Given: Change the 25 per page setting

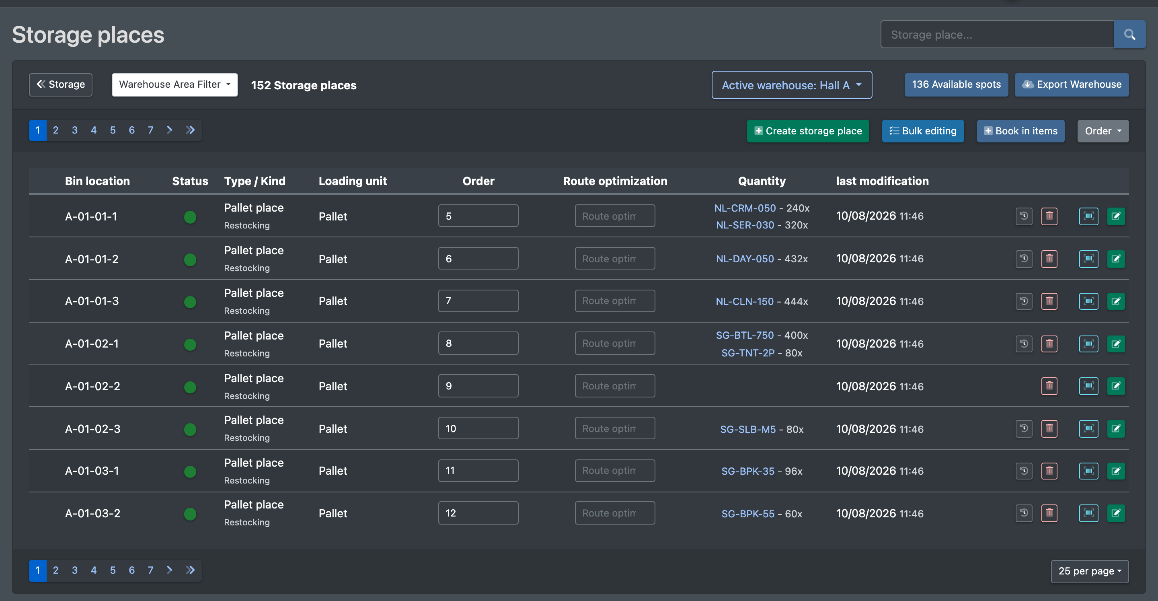Looking at the screenshot, I should click(1089, 571).
